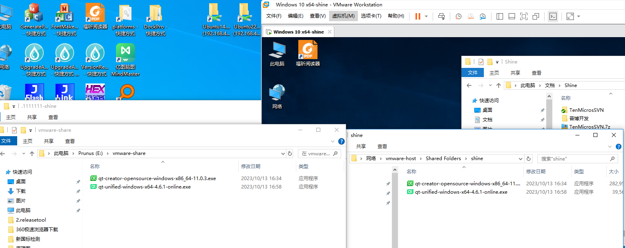Open VMware 帮助(H) menu
The height and width of the screenshot is (248, 625).
point(396,16)
